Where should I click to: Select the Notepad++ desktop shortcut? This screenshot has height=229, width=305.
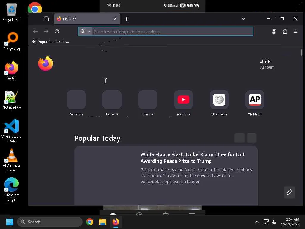[12, 100]
